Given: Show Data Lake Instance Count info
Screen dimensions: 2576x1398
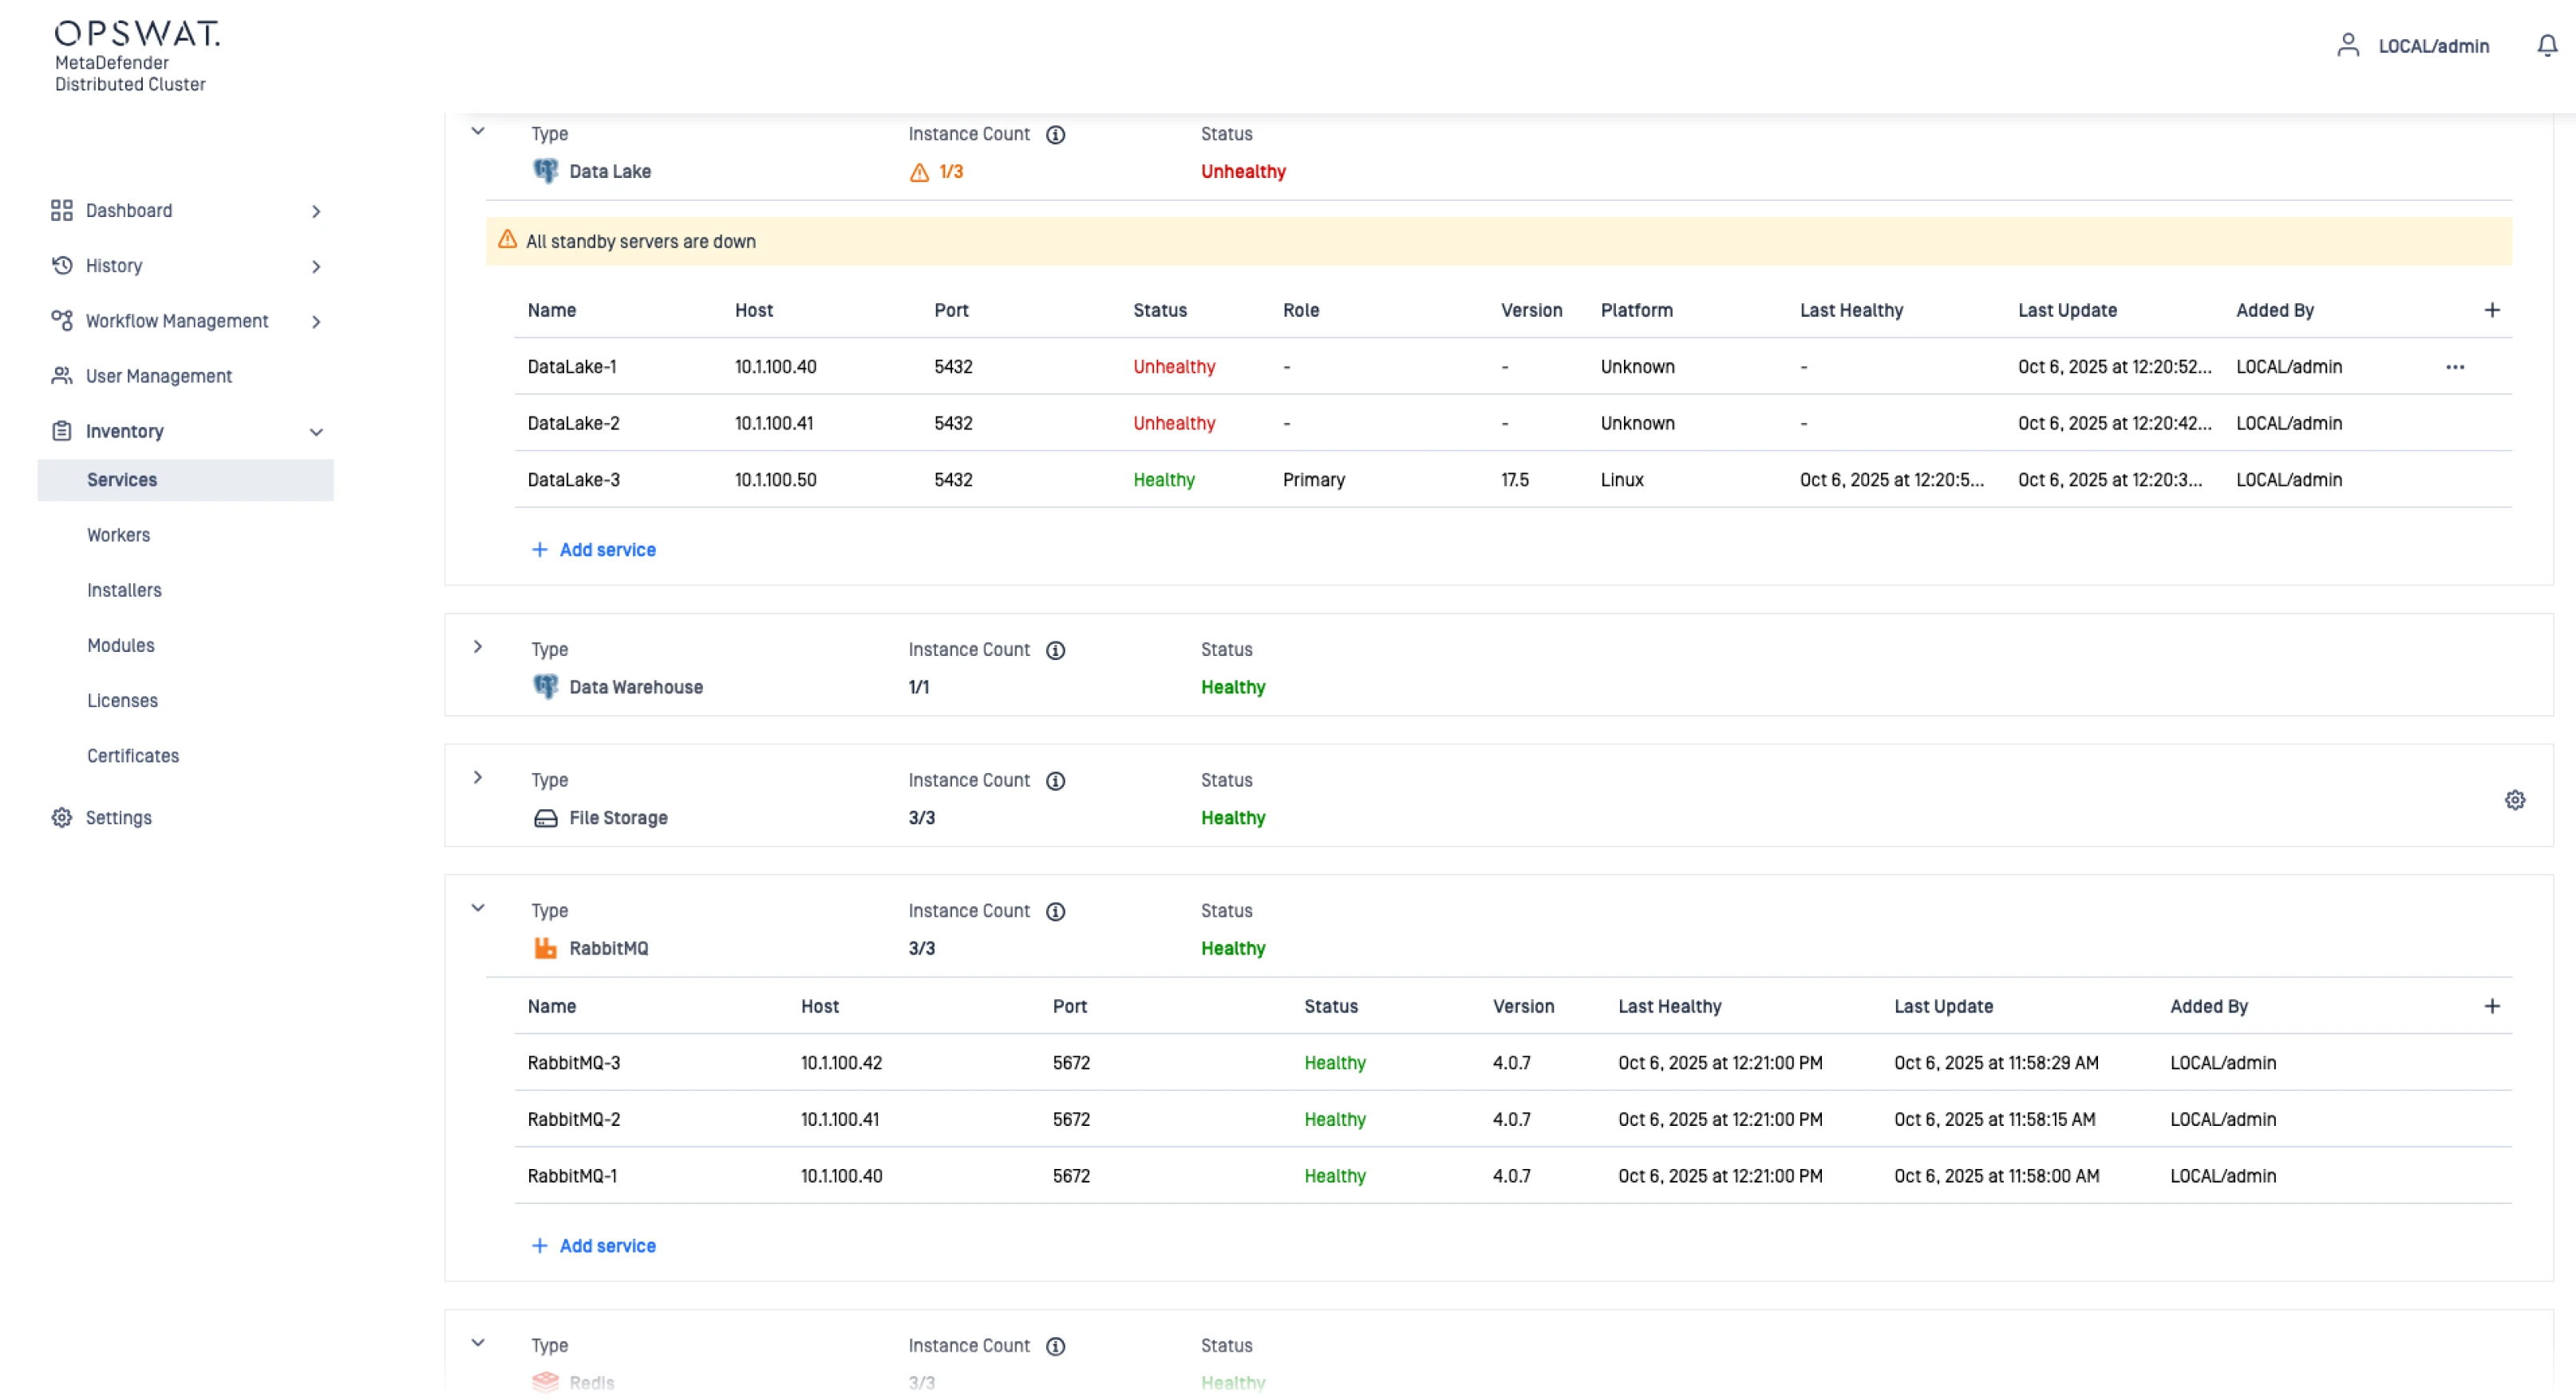Looking at the screenshot, I should click(1055, 135).
